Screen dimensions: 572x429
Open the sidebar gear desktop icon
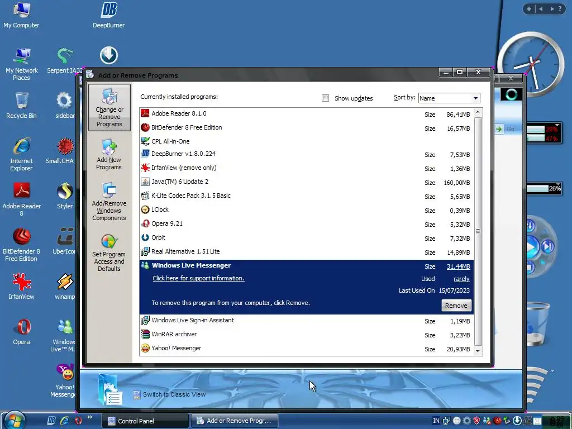pos(65,106)
